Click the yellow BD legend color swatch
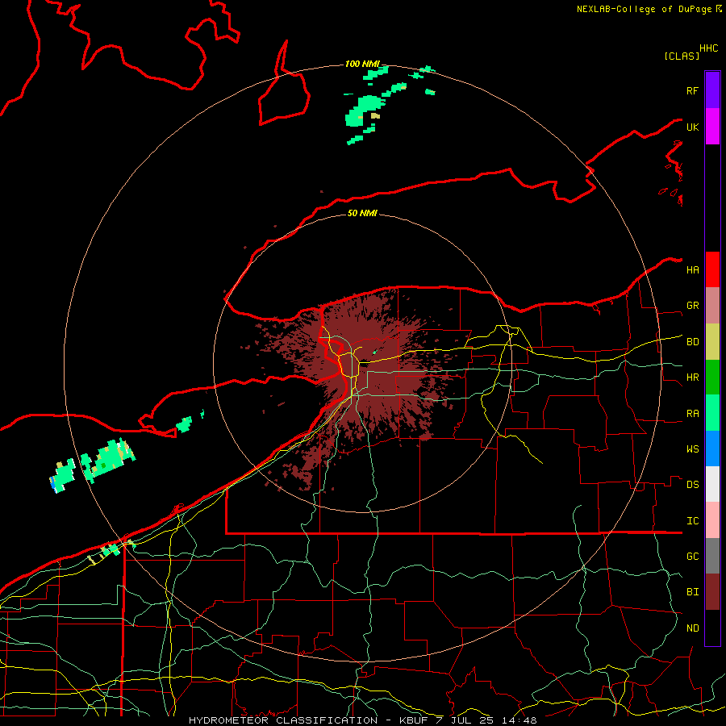Screen dimensions: 726x726 pos(712,342)
